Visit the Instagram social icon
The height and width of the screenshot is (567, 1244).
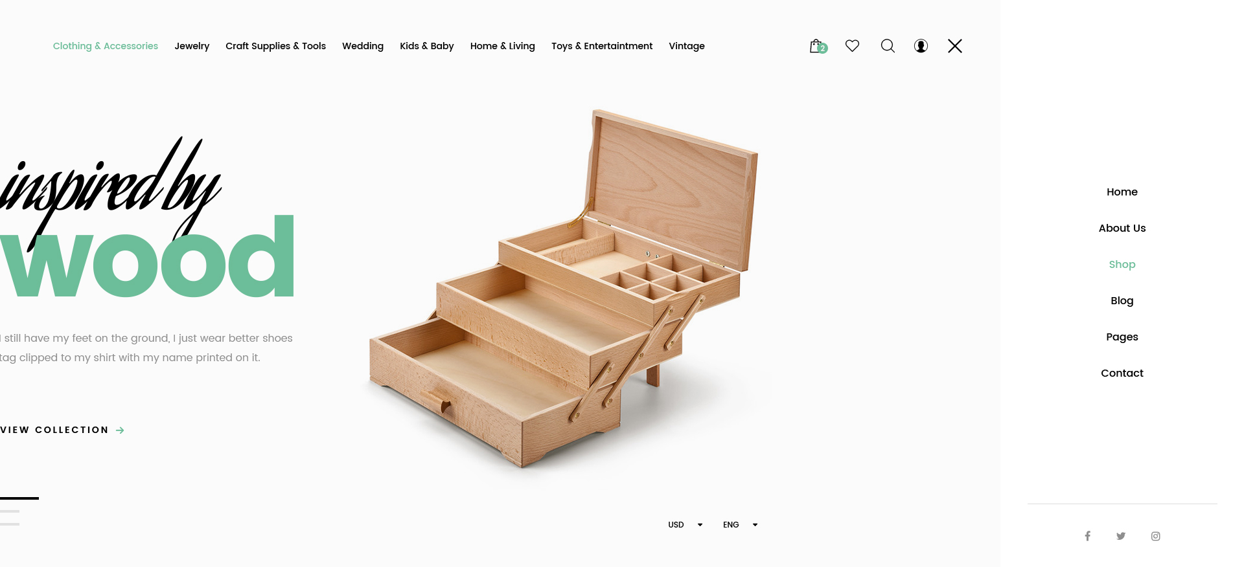pyautogui.click(x=1155, y=536)
